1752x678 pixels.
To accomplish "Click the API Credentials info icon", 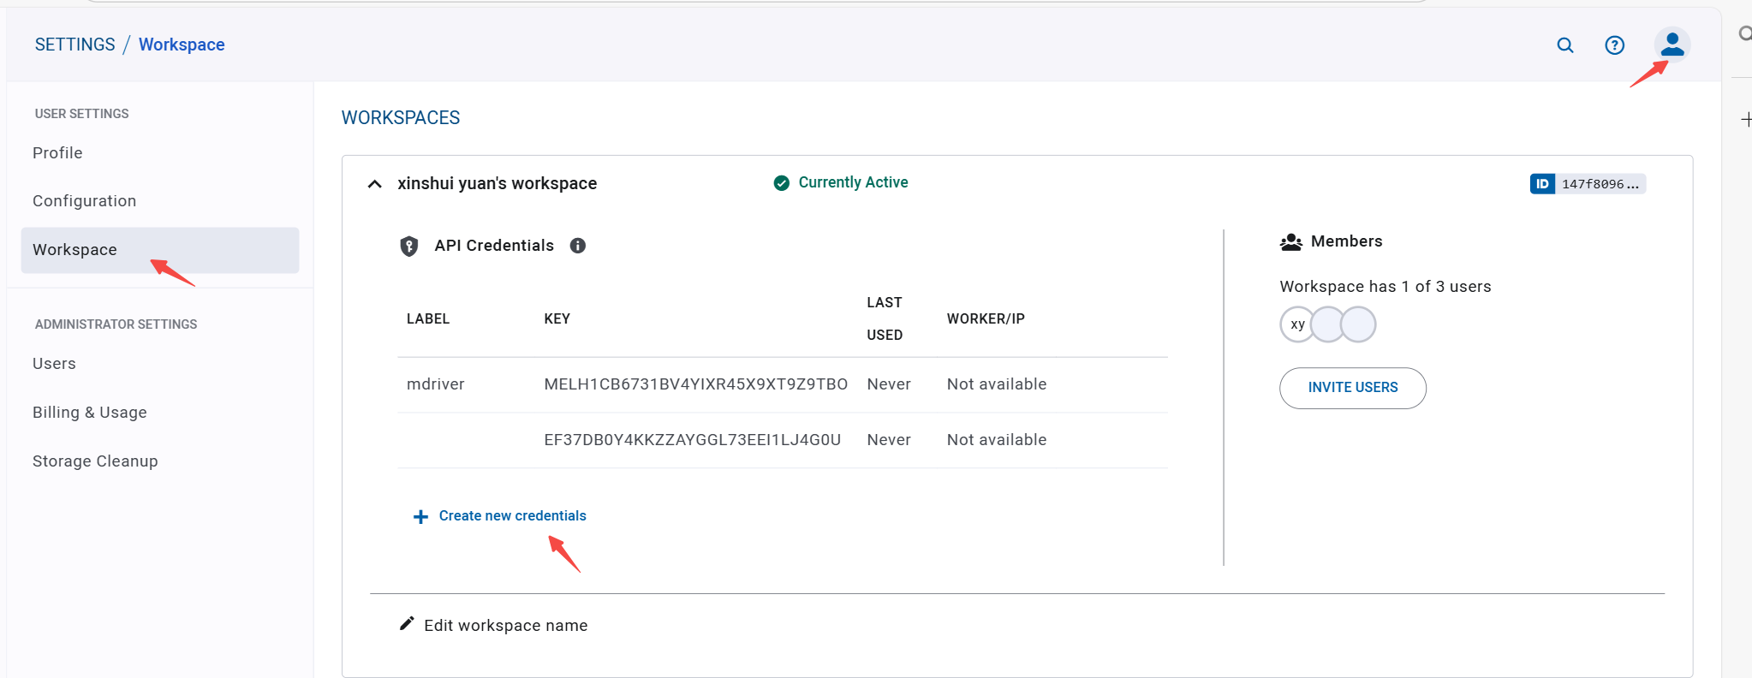I will [578, 246].
